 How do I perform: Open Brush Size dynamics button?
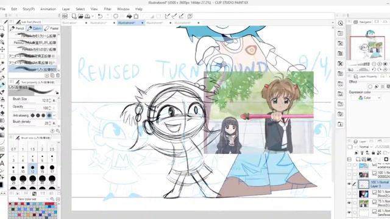(x=54, y=100)
